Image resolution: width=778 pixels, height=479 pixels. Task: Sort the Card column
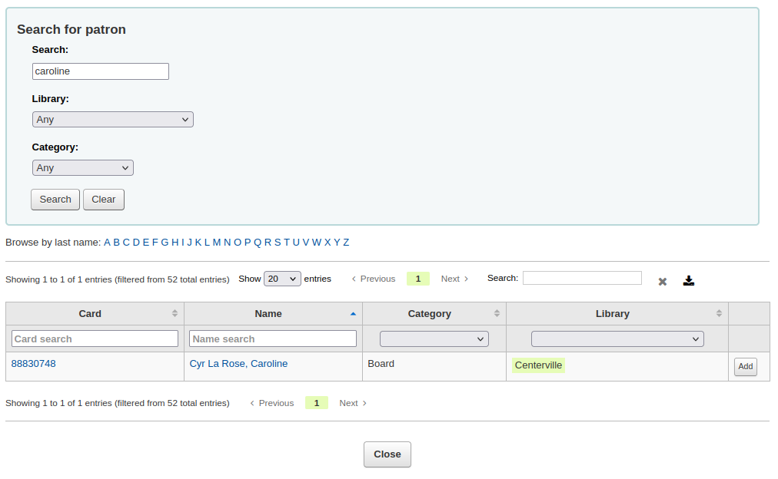tap(90, 313)
